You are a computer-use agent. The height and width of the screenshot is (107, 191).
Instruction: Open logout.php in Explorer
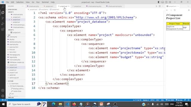(13, 57)
